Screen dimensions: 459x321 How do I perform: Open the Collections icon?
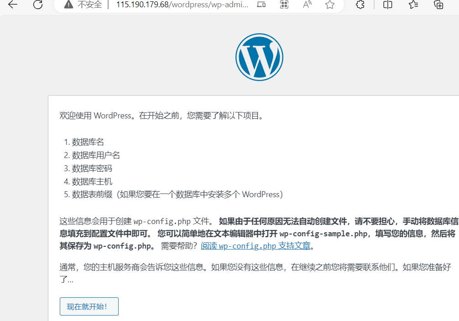coord(438,5)
